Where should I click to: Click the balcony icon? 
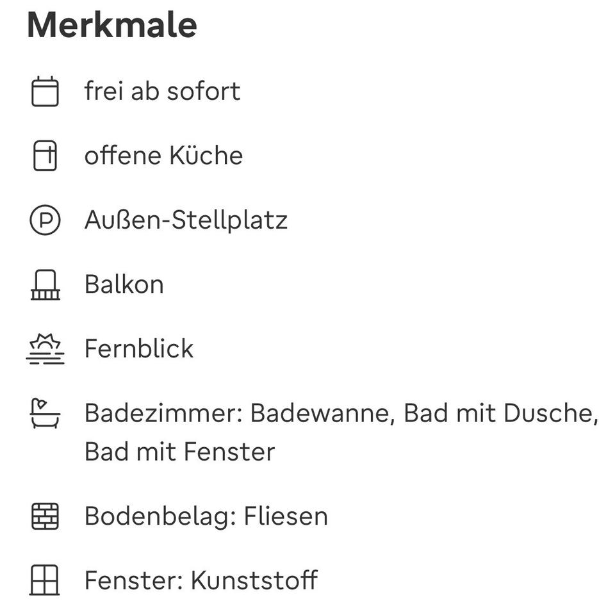point(45,284)
